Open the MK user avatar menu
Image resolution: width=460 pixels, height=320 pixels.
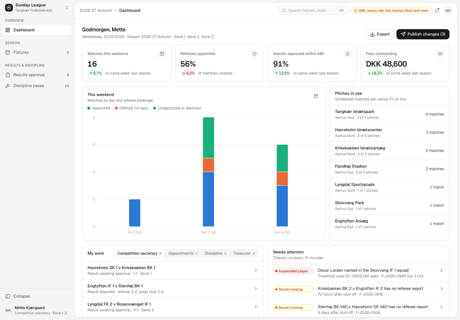pyautogui.click(x=448, y=11)
